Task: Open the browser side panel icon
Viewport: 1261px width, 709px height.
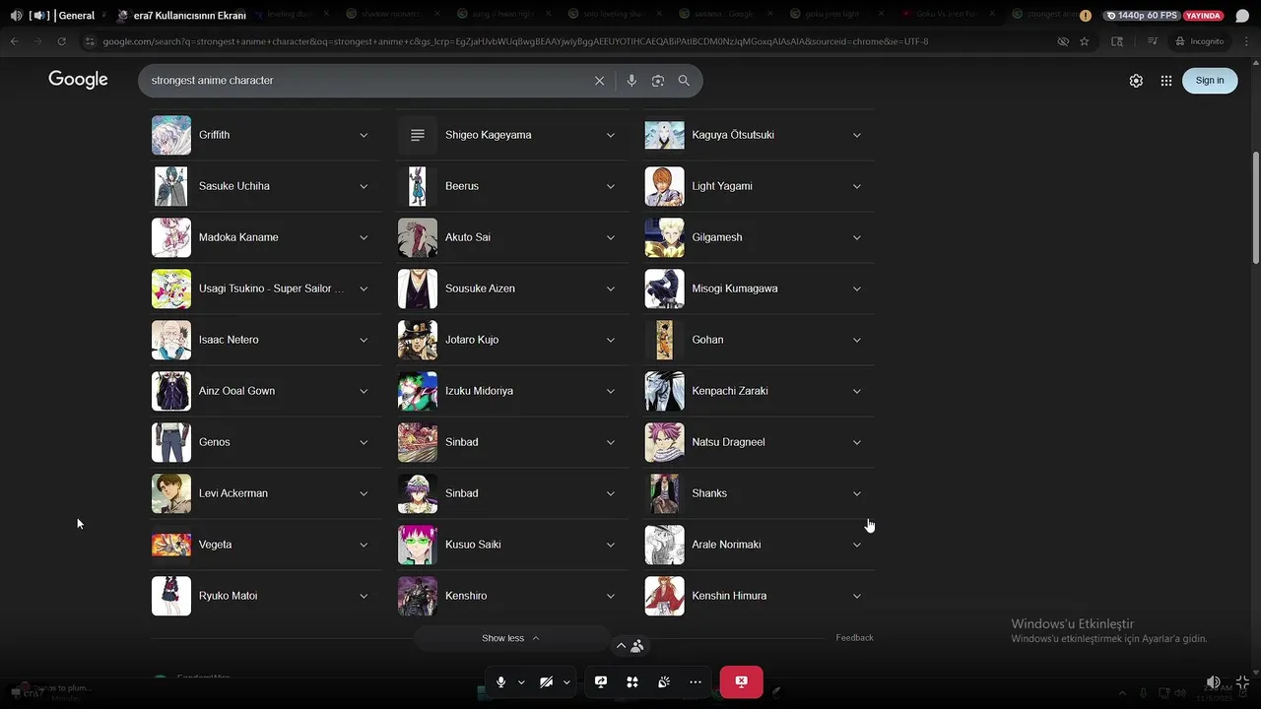Action: point(1117,41)
